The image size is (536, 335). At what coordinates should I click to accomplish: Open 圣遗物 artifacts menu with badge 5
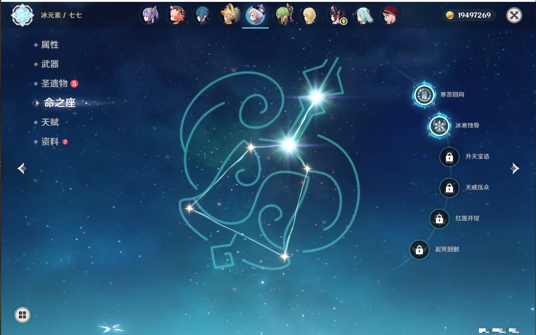pyautogui.click(x=55, y=84)
